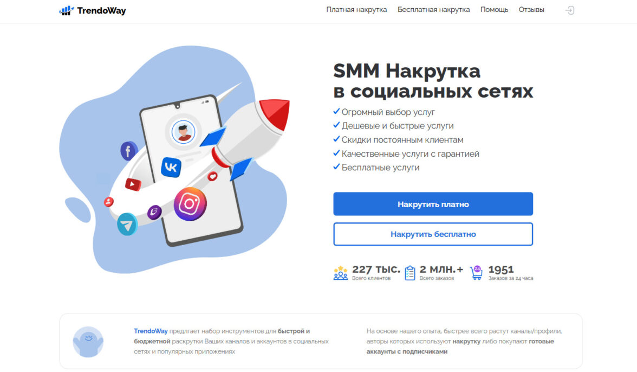
Task: Click the clipboard total orders icon
Action: pyautogui.click(x=410, y=273)
